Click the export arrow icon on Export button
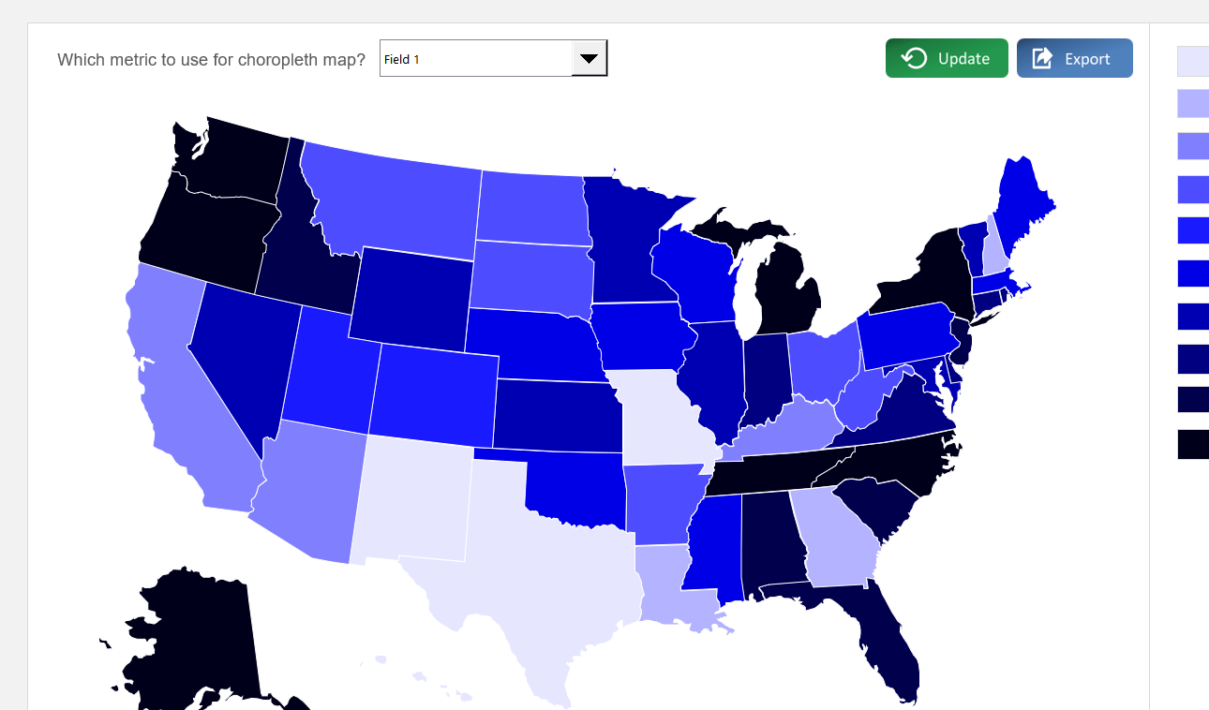Screen dimensions: 1209x710 [1043, 57]
